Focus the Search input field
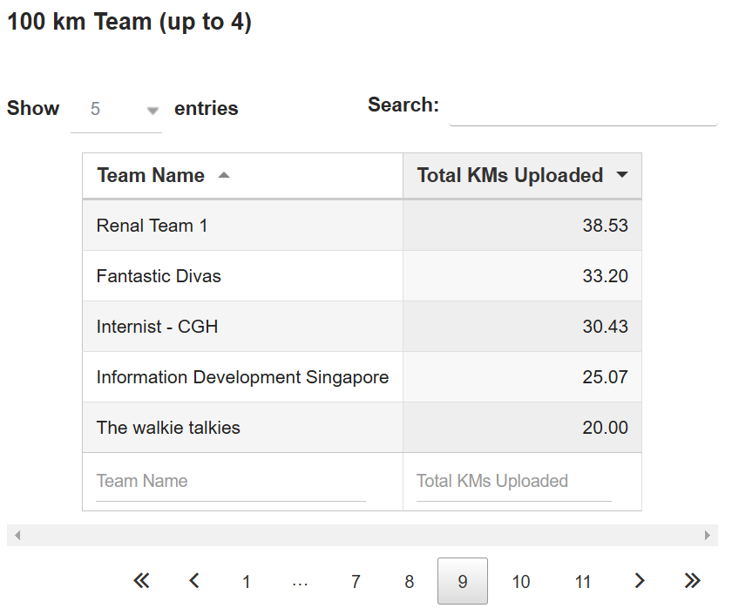The image size is (732, 615). pos(583,107)
